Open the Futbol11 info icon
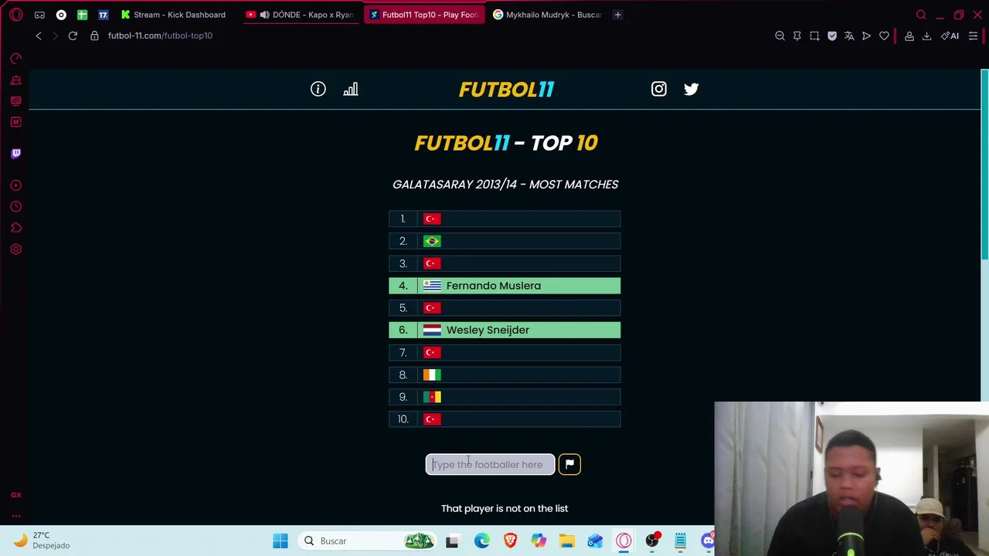 (318, 89)
